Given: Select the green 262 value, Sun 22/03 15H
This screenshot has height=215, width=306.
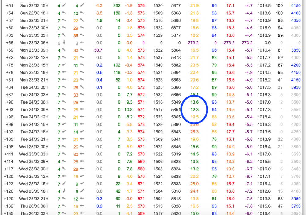Looking at the screenshot, I should tap(117, 6).
